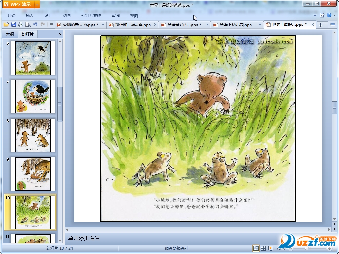Image resolution: width=339 pixels, height=254 pixels.
Task: Click horizontal scrollbar left arrow
Action: coord(67,229)
